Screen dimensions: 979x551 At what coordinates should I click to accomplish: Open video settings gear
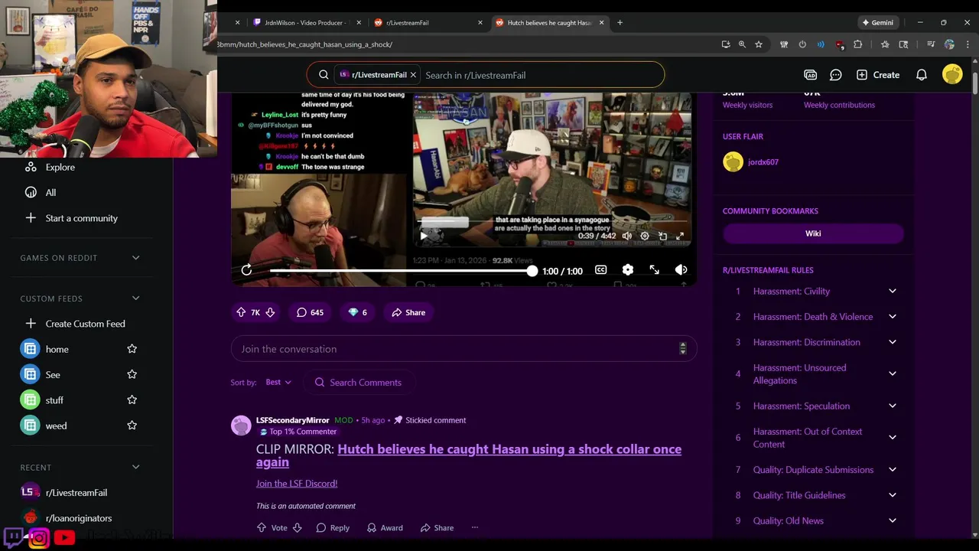pyautogui.click(x=628, y=269)
